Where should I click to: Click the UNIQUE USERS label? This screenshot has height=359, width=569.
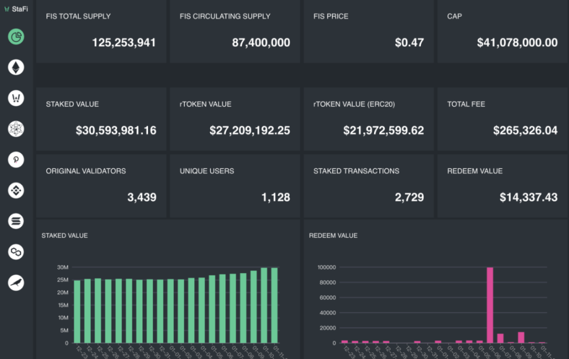207,171
